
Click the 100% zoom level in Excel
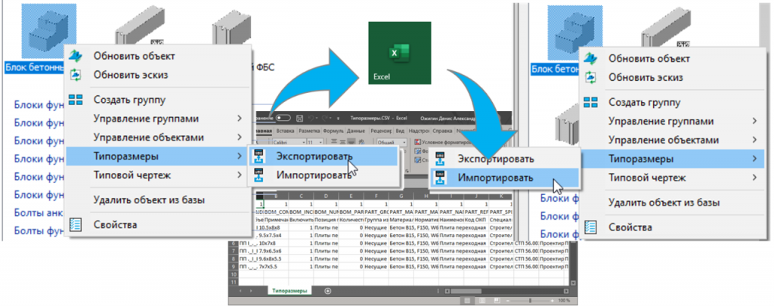point(564,301)
